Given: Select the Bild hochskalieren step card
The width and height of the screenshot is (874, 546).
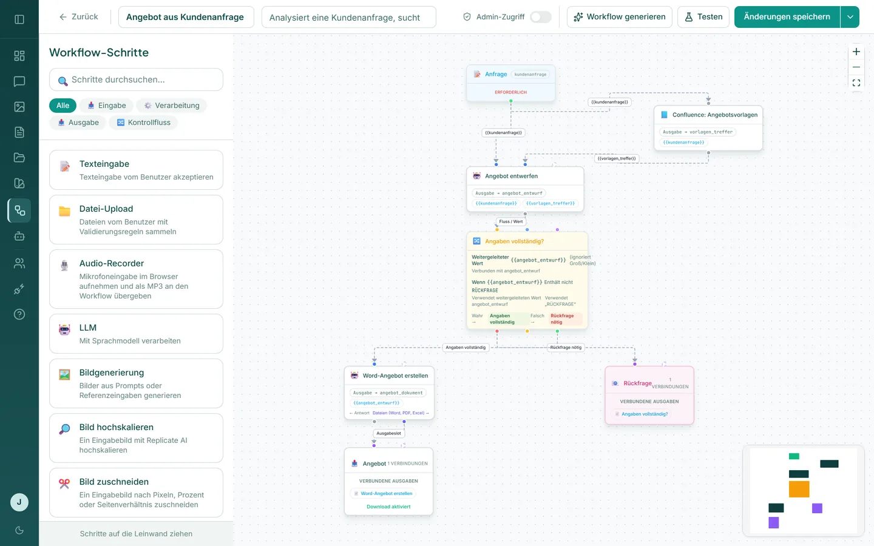Looking at the screenshot, I should [136, 438].
